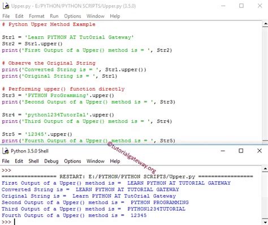Click the final >>> prompt in Shell
This screenshot has height=225, width=268.
pos(6,222)
